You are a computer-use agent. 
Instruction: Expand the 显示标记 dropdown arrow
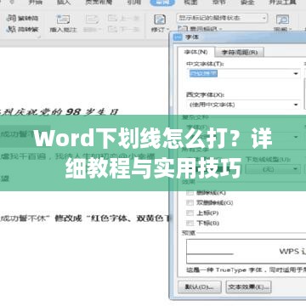click(x=220, y=29)
